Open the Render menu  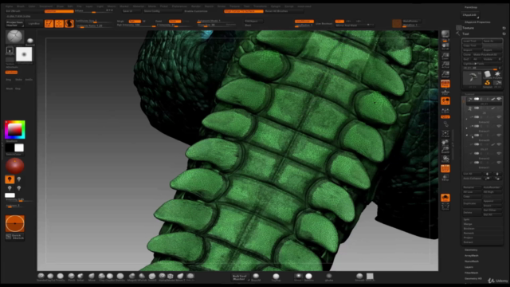(x=196, y=6)
